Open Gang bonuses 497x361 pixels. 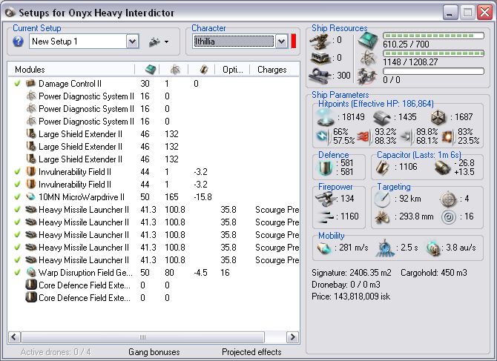click(x=154, y=352)
